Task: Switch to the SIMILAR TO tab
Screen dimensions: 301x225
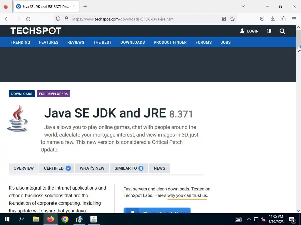Action: point(129,168)
